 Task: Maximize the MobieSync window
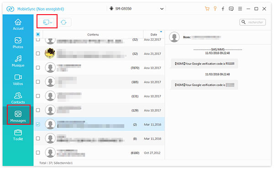(256, 9)
